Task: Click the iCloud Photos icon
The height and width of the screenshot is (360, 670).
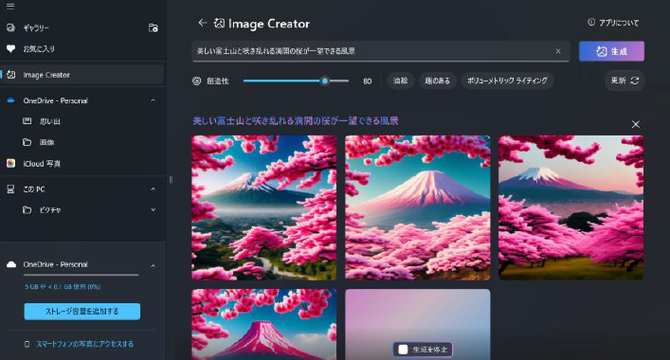Action: 10,163
